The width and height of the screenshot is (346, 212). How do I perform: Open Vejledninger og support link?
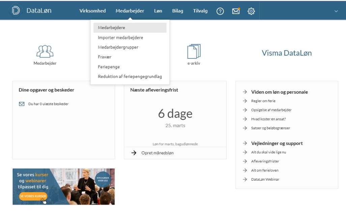[277, 143]
